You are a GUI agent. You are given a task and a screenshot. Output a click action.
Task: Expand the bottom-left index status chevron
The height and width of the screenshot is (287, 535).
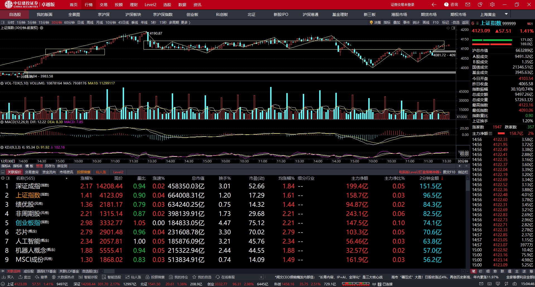pos(3,284)
